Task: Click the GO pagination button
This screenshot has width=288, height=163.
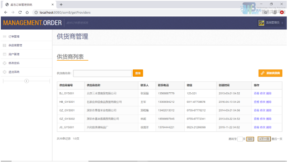Action: pyautogui.click(x=250, y=139)
